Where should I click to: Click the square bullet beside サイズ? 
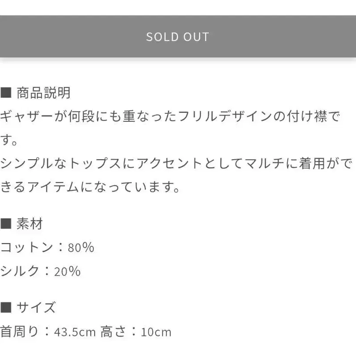pos(6,307)
